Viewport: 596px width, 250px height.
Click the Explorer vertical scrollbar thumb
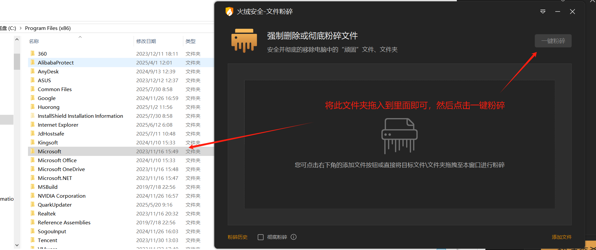click(x=17, y=62)
